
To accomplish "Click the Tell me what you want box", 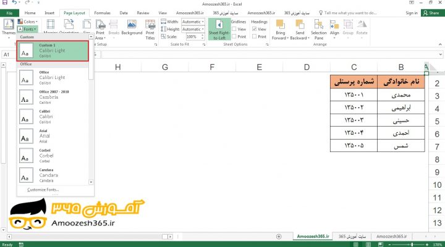I will click(348, 13).
